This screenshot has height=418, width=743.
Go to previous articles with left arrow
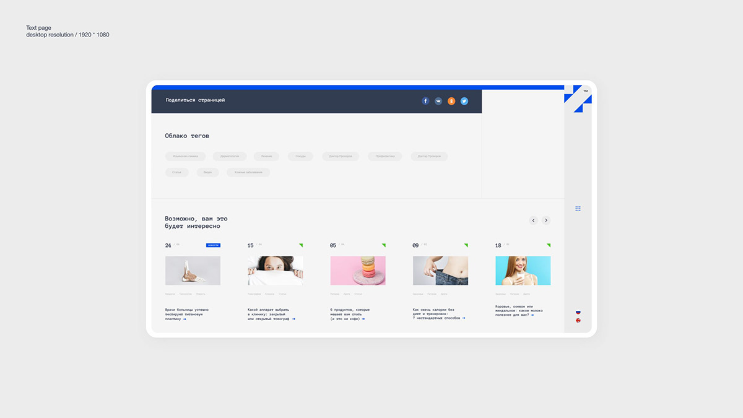click(533, 220)
